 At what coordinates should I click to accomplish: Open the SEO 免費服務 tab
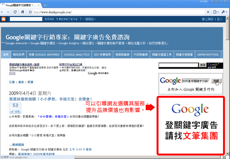(x=103, y=55)
